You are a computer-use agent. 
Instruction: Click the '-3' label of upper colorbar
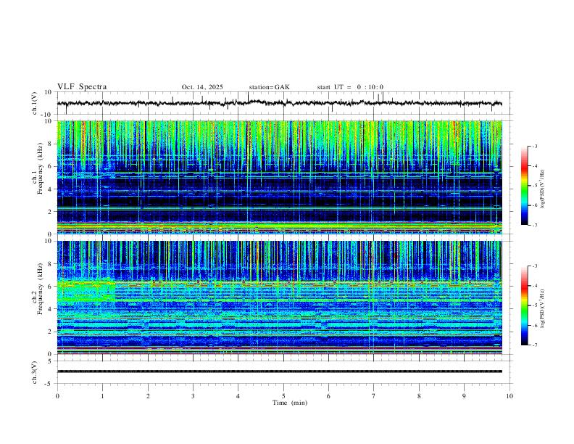(534, 146)
